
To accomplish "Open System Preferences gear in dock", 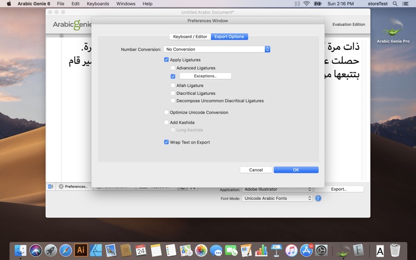I will coord(321,250).
